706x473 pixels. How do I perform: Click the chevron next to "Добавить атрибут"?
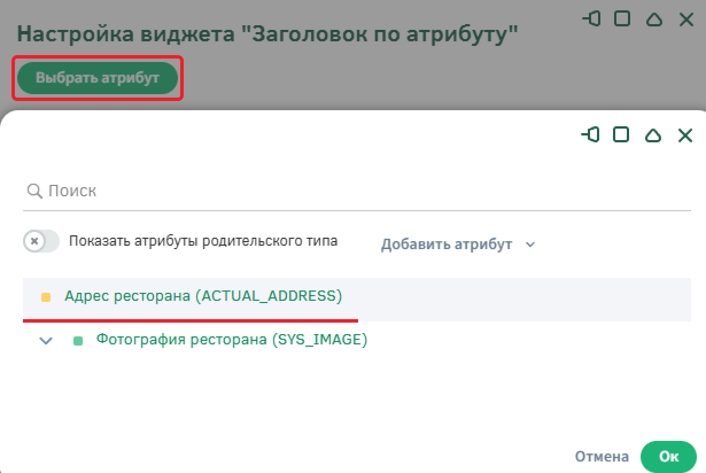[x=530, y=245]
